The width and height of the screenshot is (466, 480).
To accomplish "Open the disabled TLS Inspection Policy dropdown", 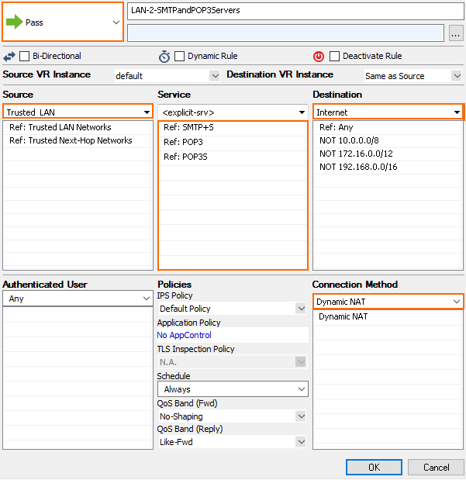I will pos(233,362).
